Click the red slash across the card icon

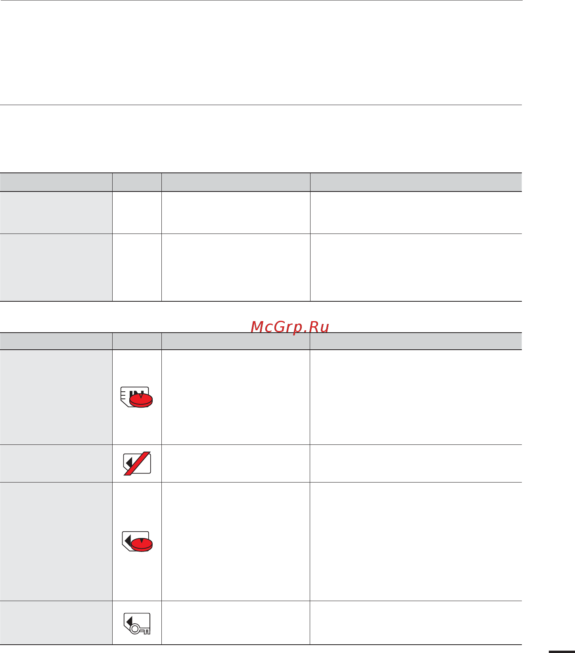[x=137, y=463]
